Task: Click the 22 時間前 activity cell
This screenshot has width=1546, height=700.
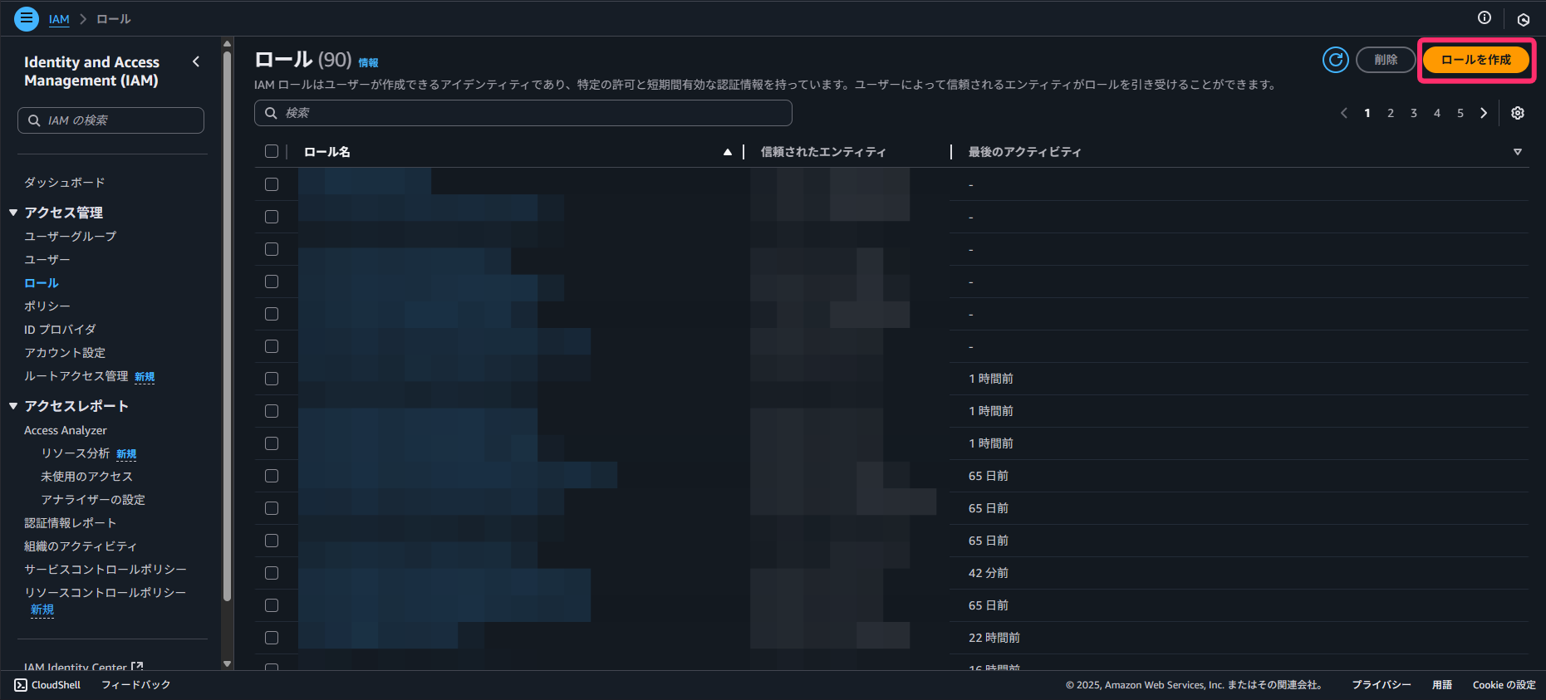Action: coord(994,638)
